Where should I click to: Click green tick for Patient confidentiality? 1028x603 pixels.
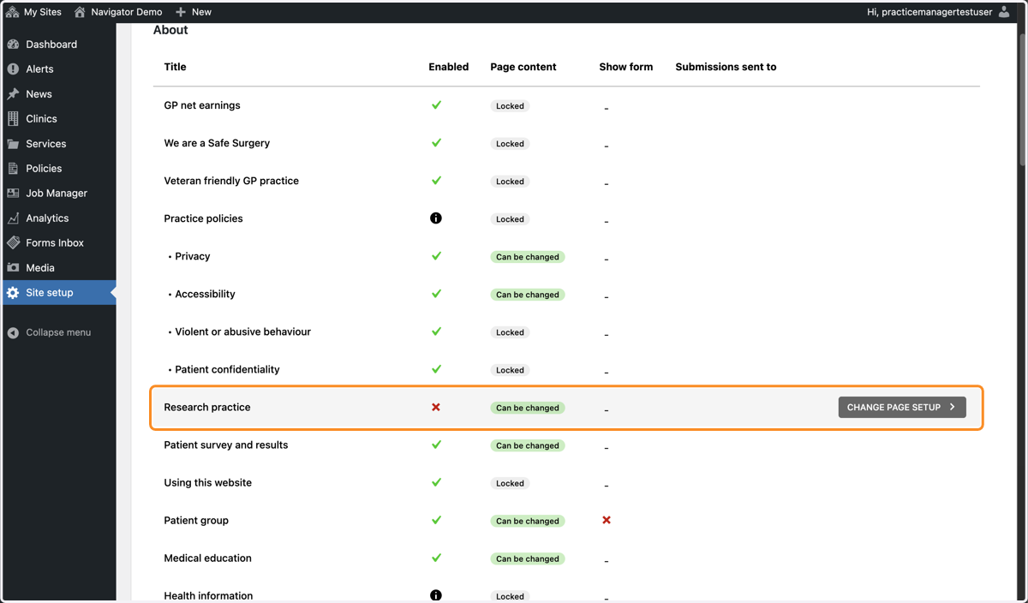tap(436, 368)
